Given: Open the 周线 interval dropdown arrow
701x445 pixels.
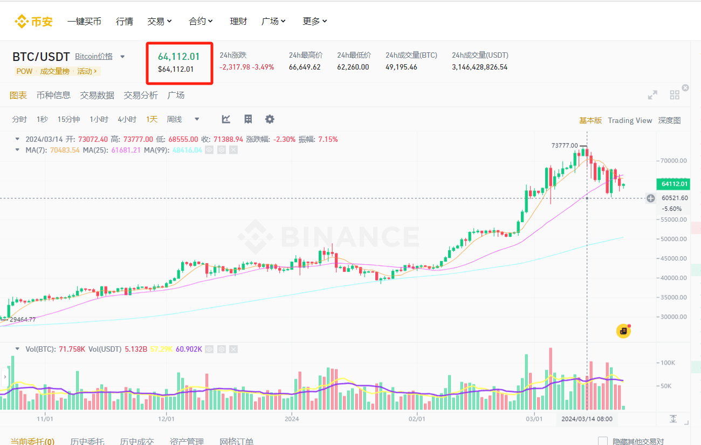Looking at the screenshot, I should 197,119.
